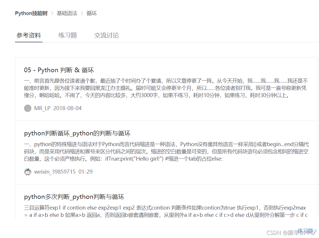Open the summary starting 一、python的特殊缩进与语法
The width and height of the screenshot is (319, 238).
[166, 152]
